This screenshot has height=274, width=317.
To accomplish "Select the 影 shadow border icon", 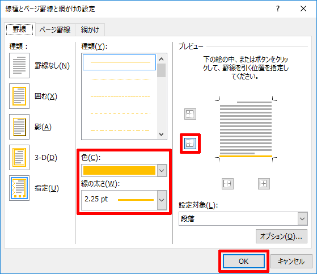I will [19, 127].
